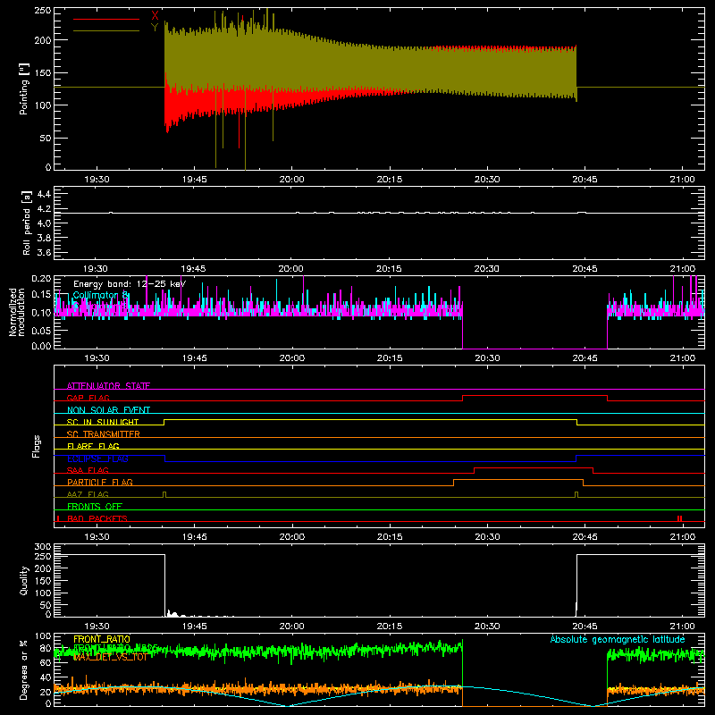The width and height of the screenshot is (715, 715).
Task: Click the olive Y legend line
Action: (106, 30)
